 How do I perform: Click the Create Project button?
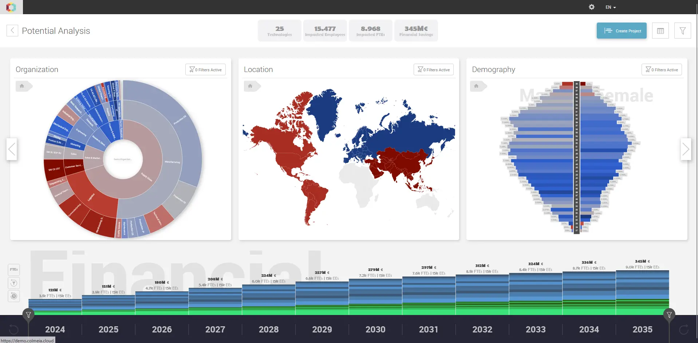click(622, 31)
